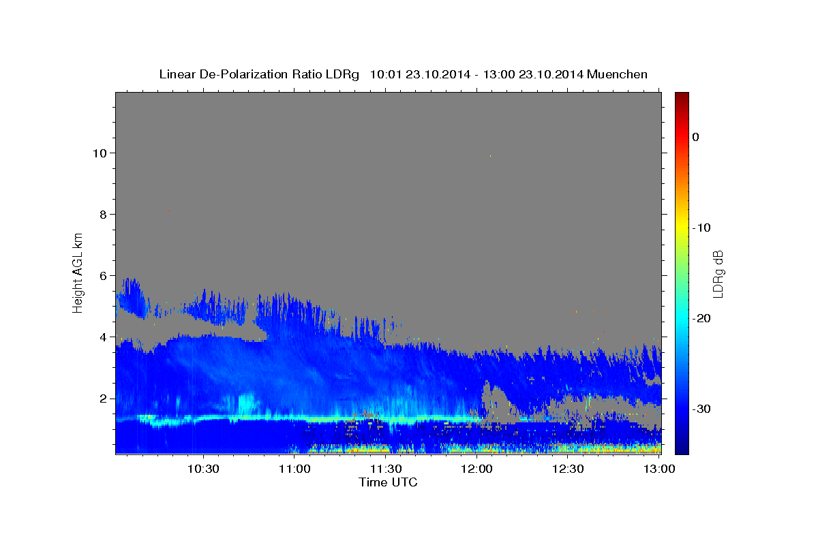Click the plot title 'Linear De-Polarization Ratio LDRg'

pyautogui.click(x=258, y=74)
